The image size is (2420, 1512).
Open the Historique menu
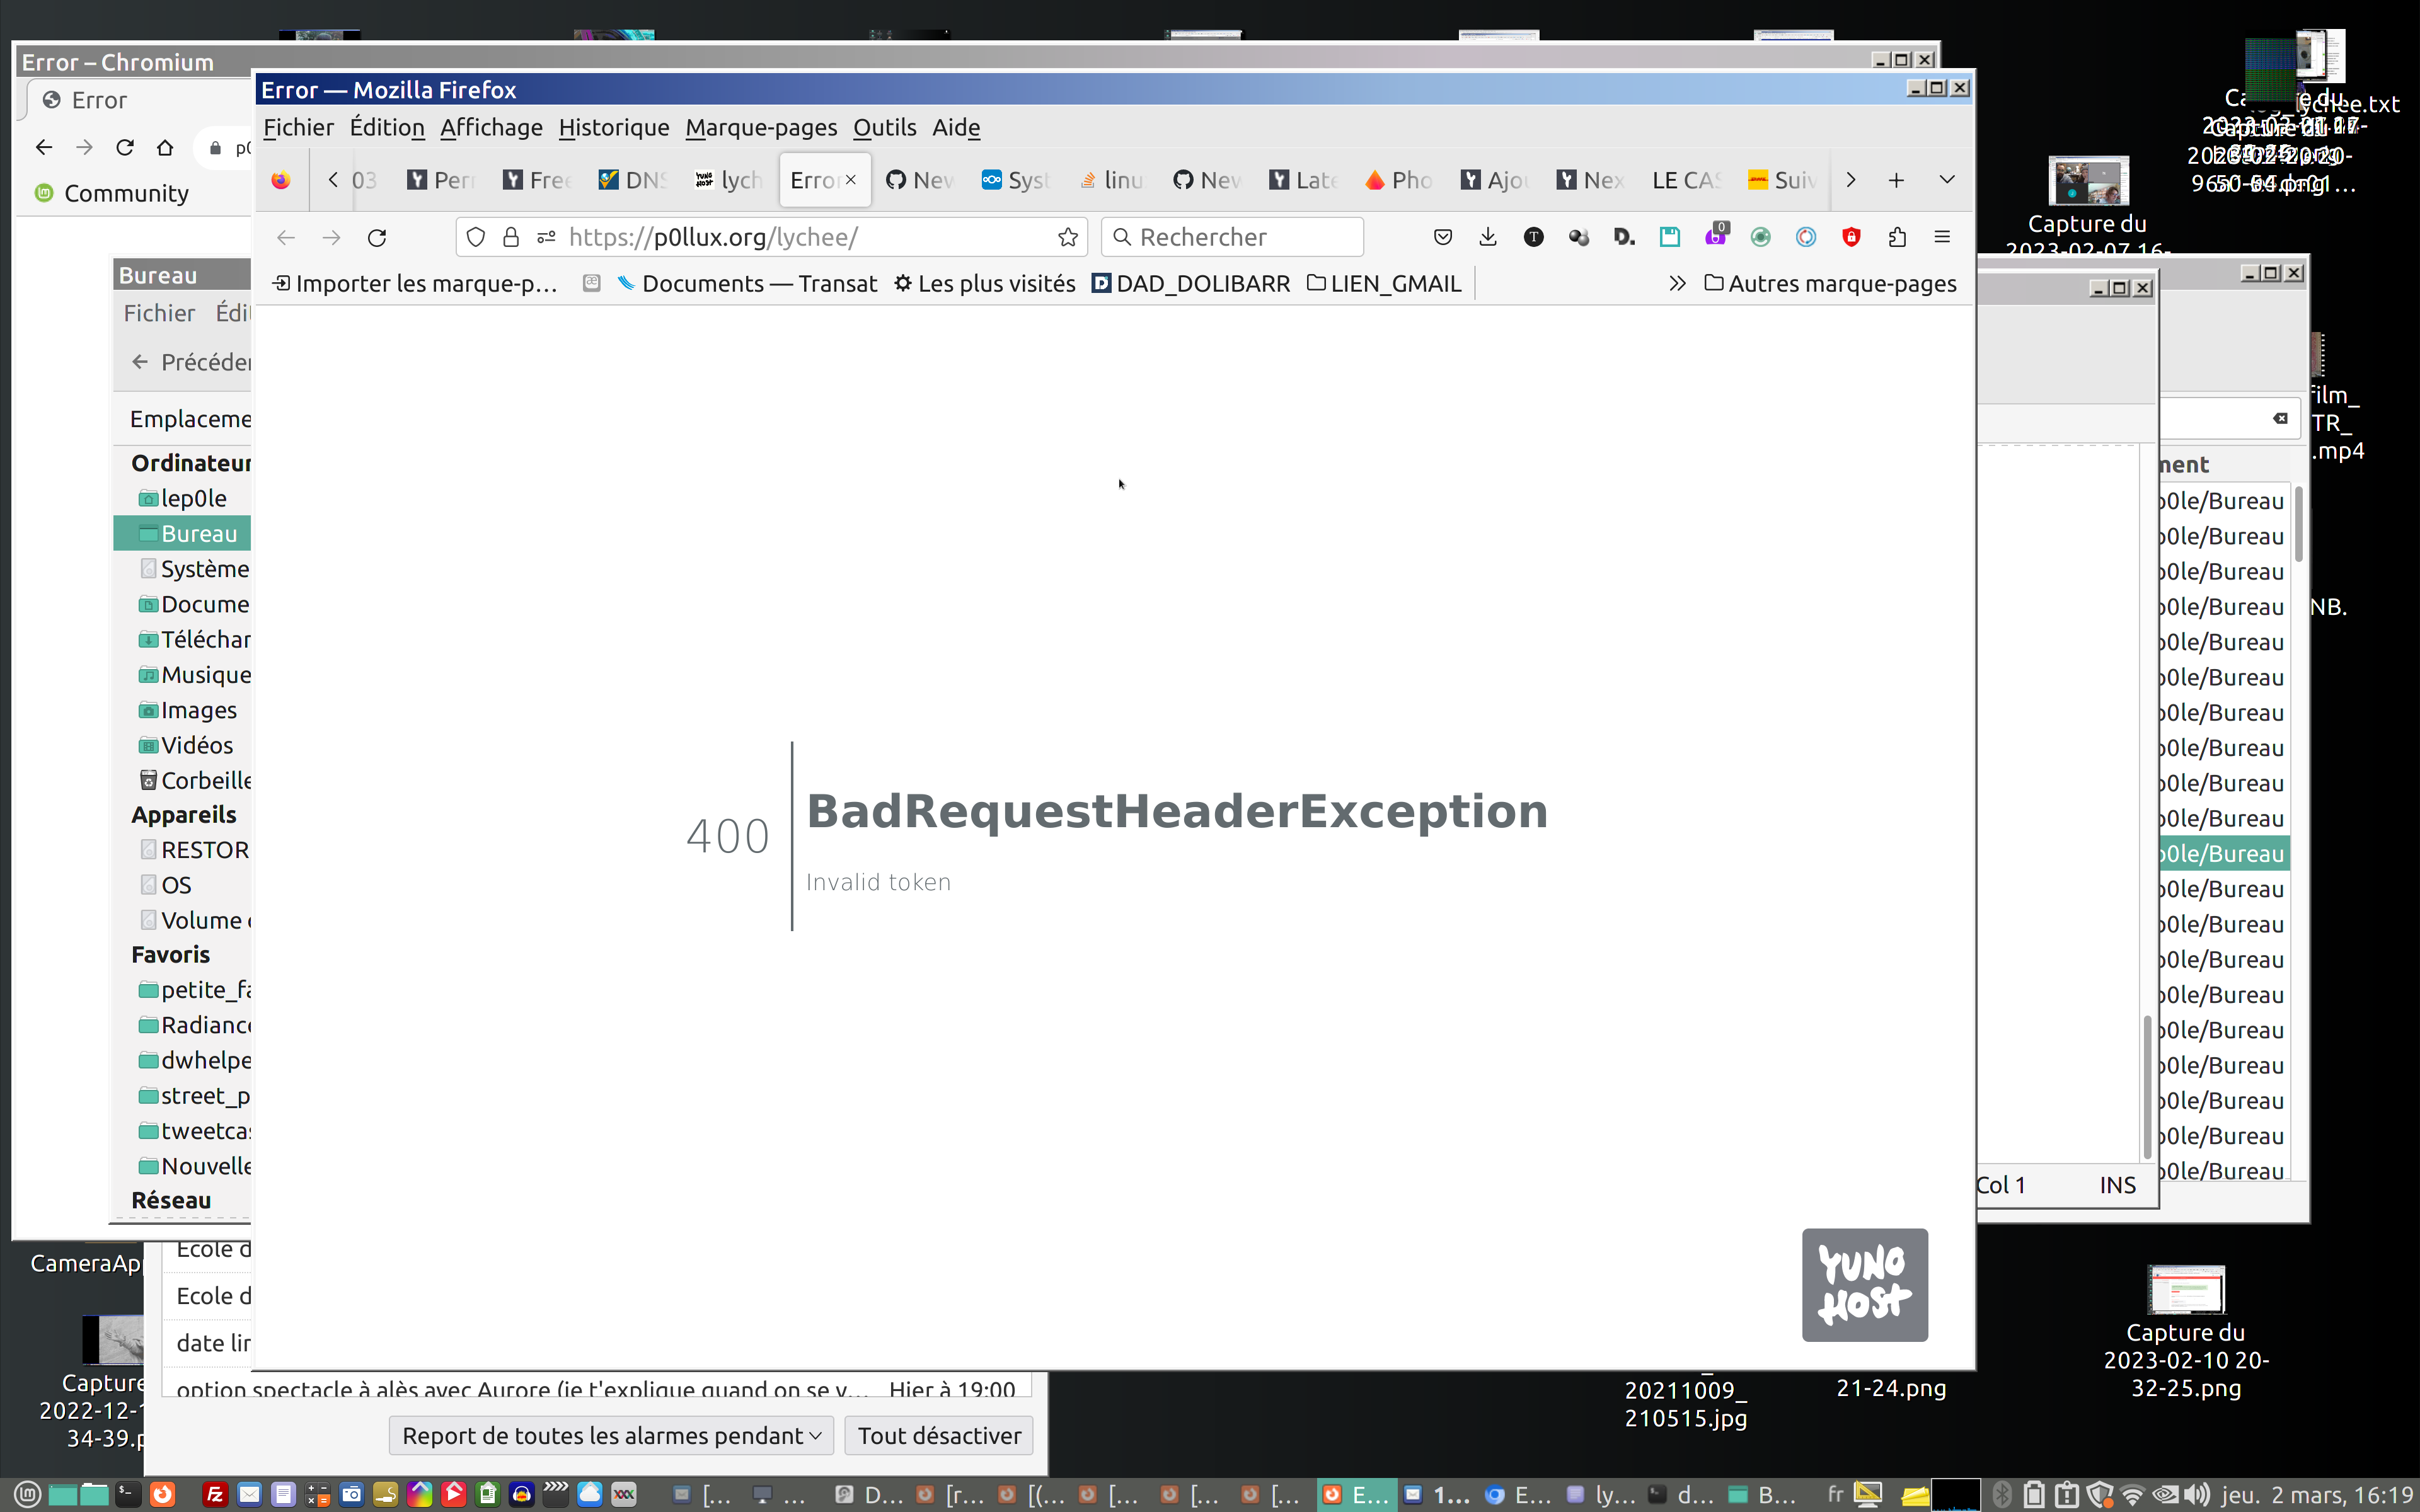click(613, 127)
